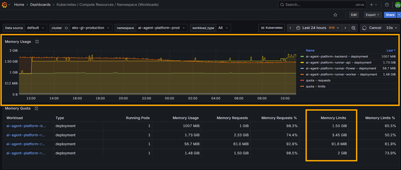Open the Export menu
401x170 pixels.
(x=372, y=15)
